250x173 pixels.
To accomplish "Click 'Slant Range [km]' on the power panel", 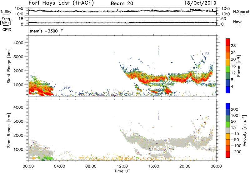I will [9, 66].
